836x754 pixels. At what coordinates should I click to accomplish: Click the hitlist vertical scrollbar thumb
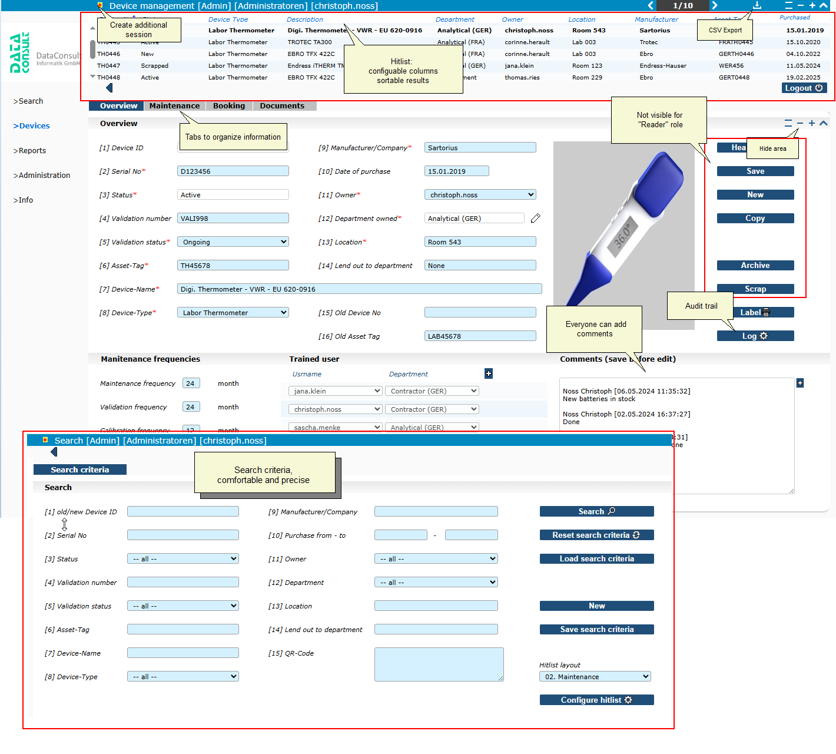pos(92,49)
